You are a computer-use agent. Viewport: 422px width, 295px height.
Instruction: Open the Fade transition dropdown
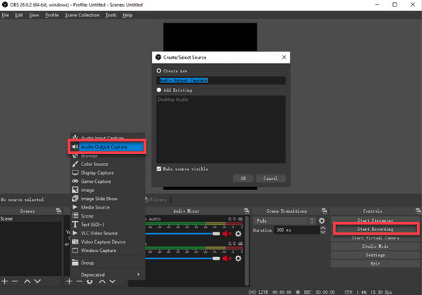click(x=284, y=220)
